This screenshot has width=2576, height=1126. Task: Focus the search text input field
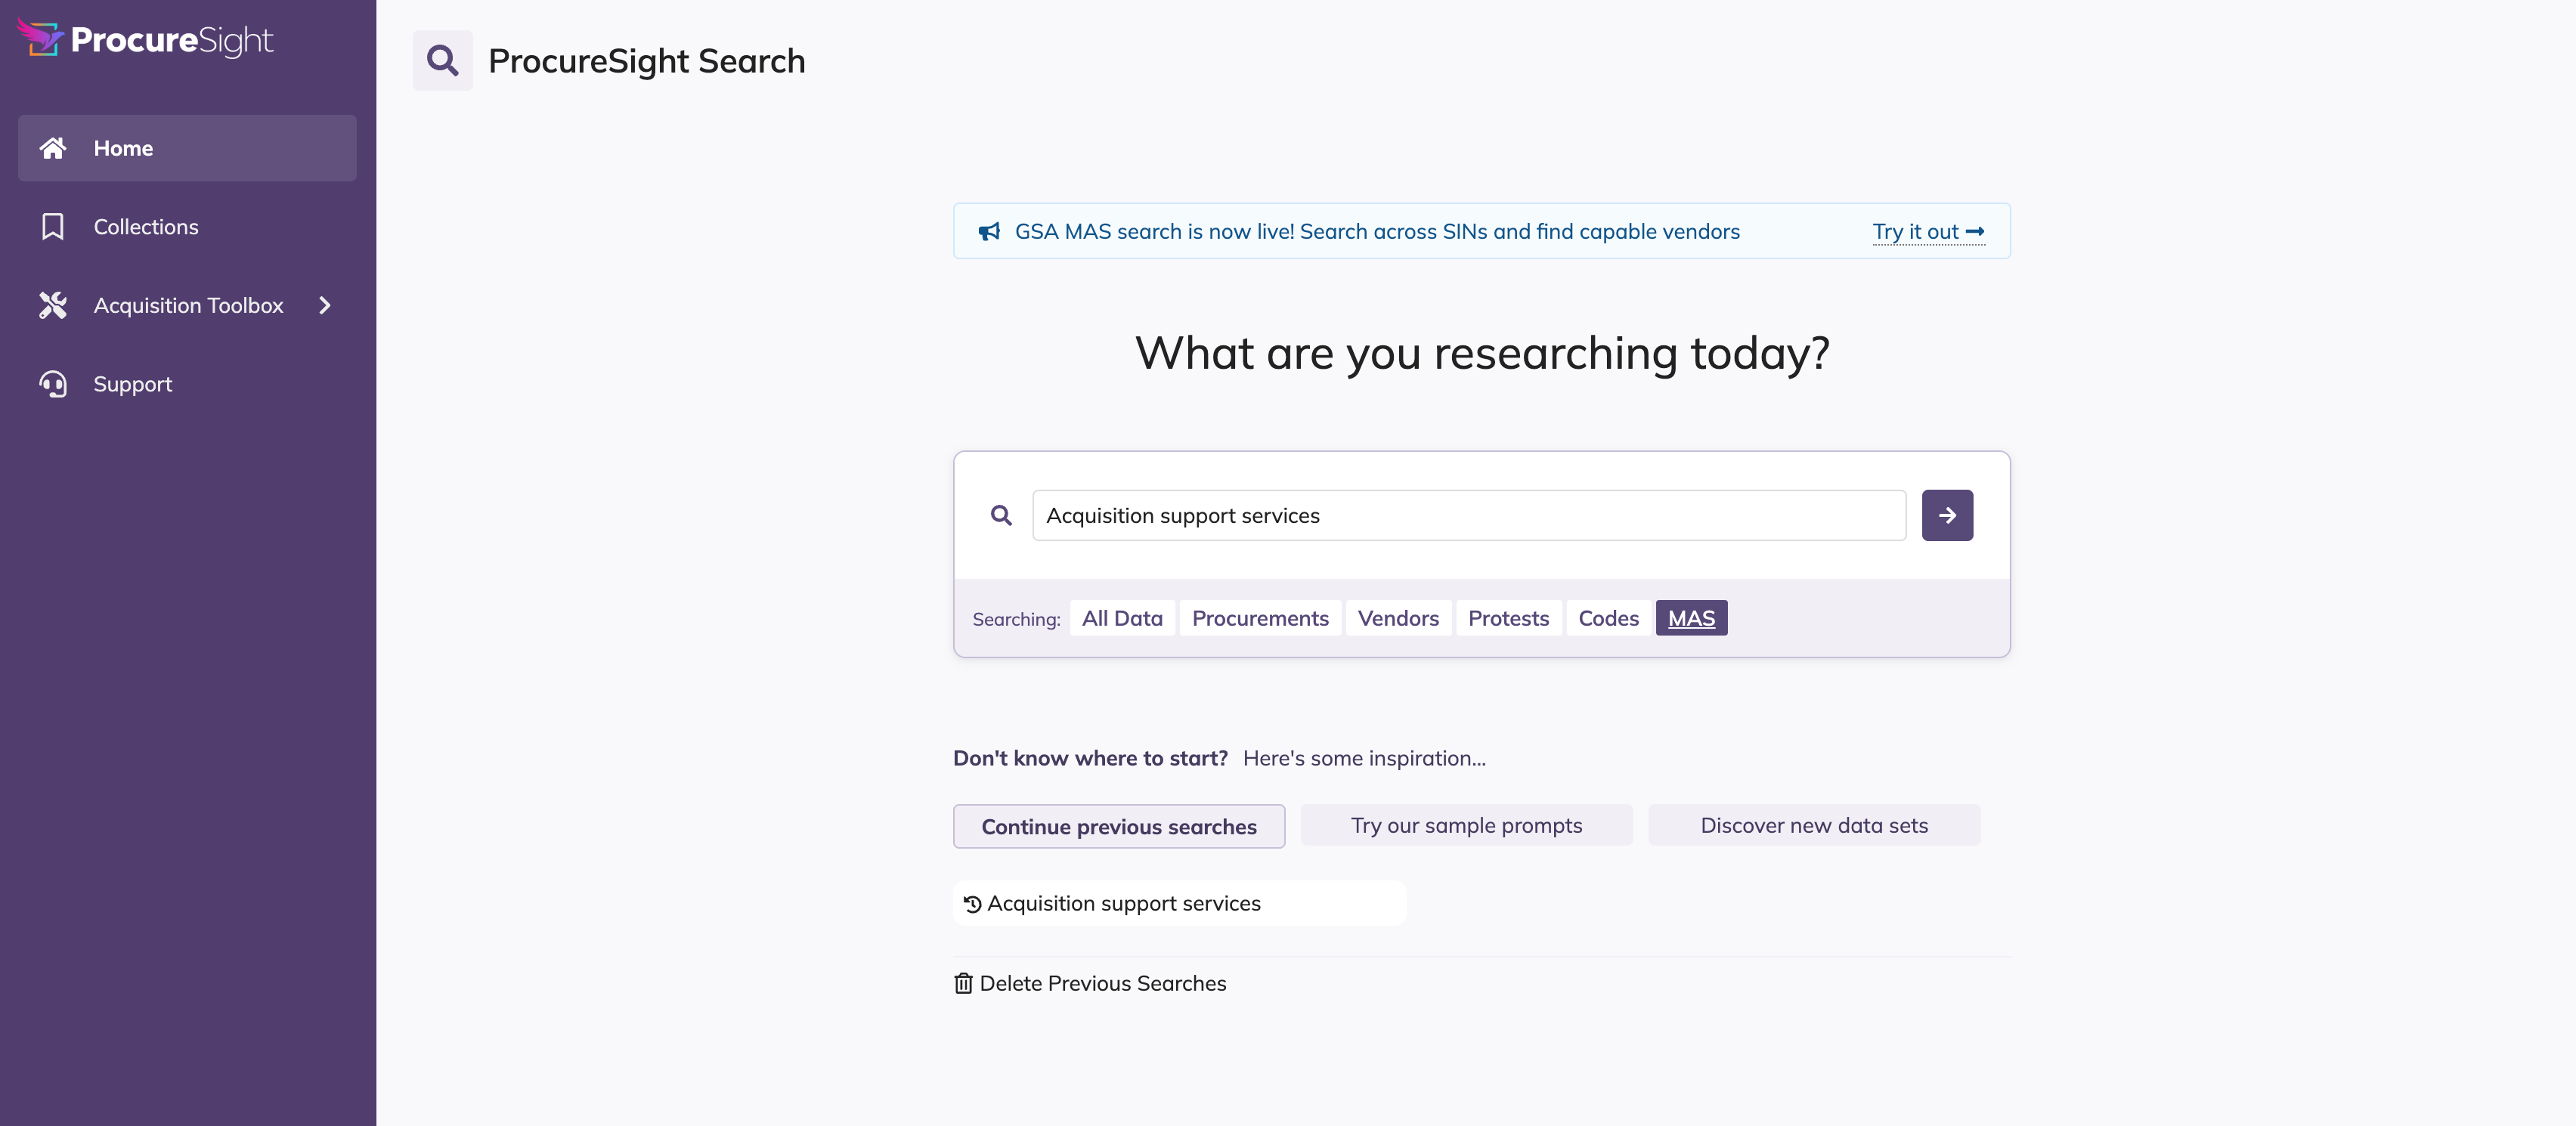click(1469, 515)
